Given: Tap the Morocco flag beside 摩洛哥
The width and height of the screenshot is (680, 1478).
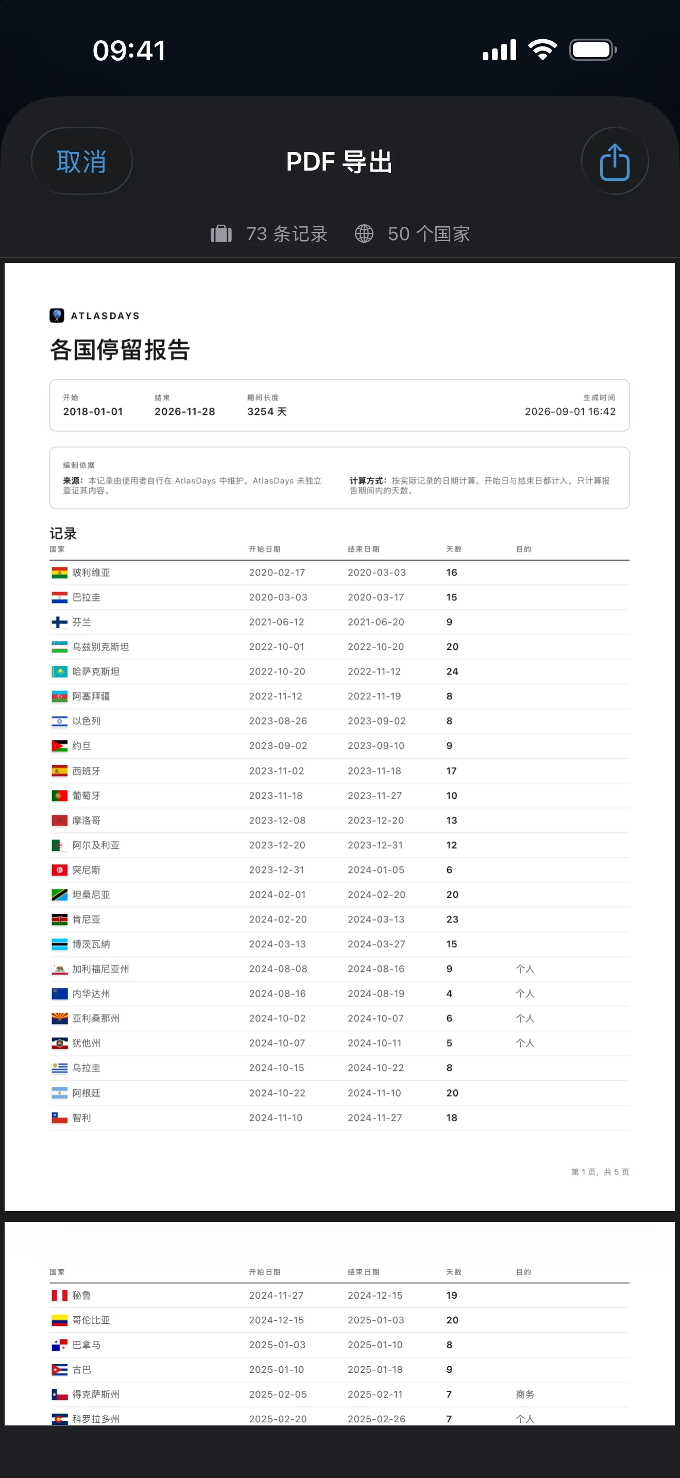Looking at the screenshot, I should click(60, 820).
